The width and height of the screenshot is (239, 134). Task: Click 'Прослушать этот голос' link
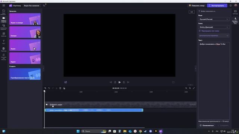(209, 31)
